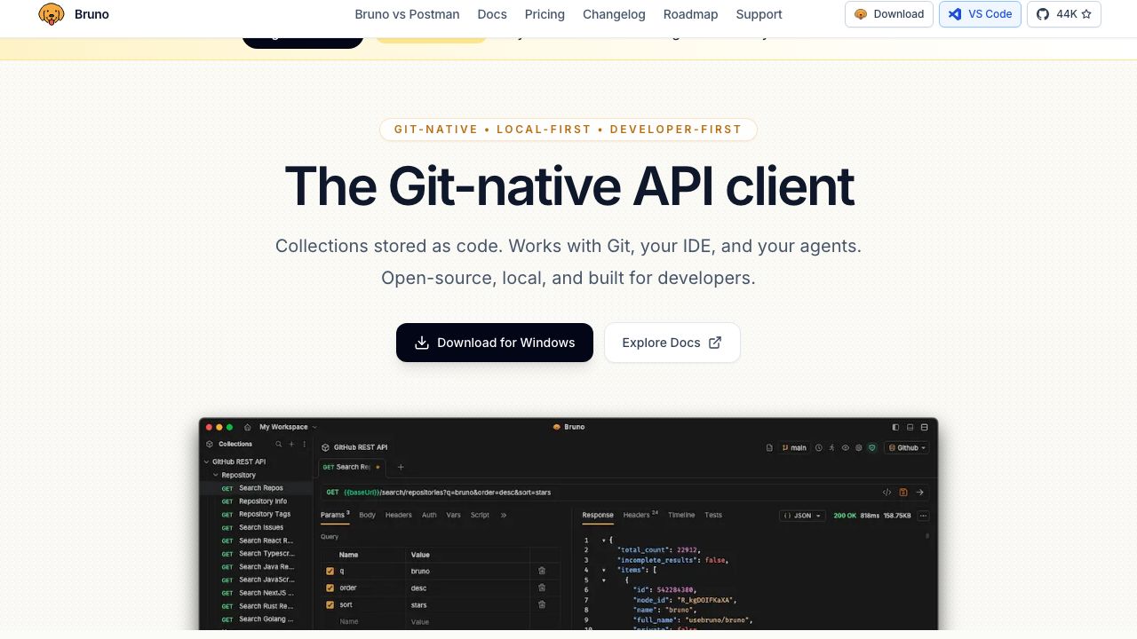Open the Roadmap link

click(690, 14)
